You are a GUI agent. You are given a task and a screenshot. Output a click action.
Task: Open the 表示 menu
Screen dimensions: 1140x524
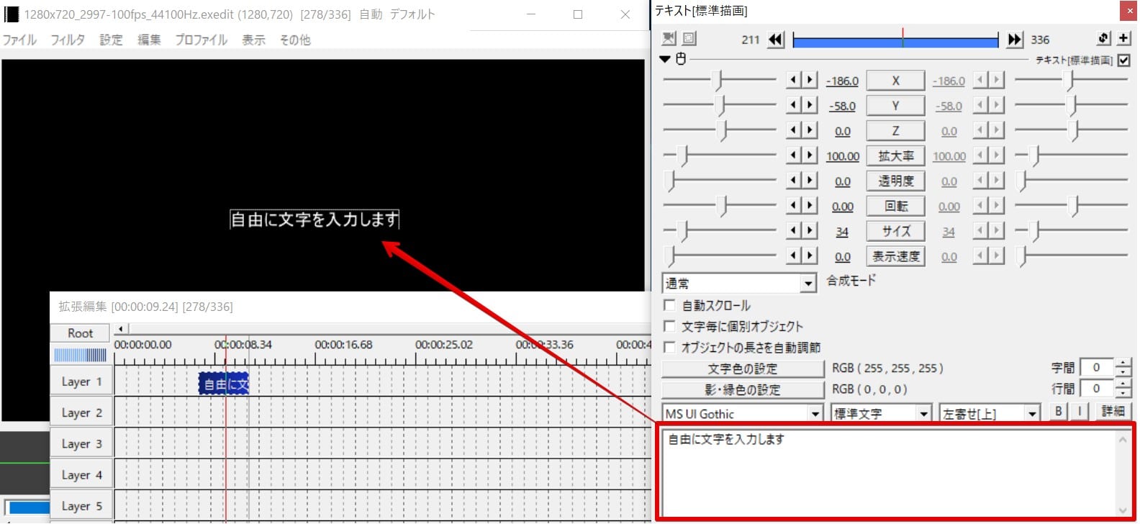pyautogui.click(x=253, y=40)
